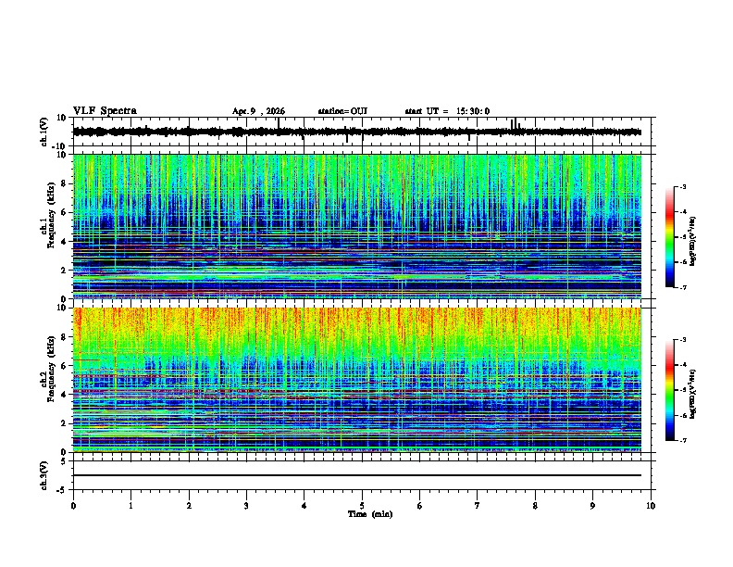
Task: Click the ch.3 flat voltage line
Action: pyautogui.click(x=357, y=475)
